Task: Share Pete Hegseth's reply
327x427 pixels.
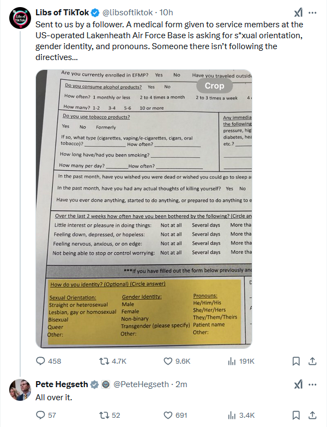Action: point(313,415)
